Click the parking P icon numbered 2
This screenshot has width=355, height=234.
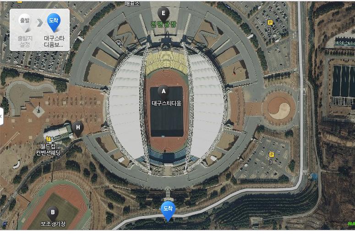click(270, 22)
